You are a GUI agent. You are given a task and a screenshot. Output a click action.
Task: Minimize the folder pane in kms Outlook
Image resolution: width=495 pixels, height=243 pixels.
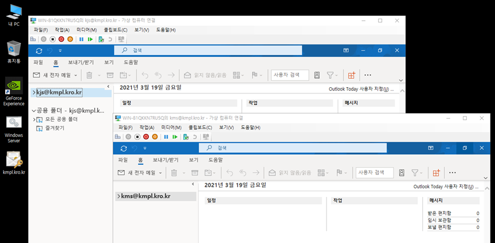tap(193, 184)
